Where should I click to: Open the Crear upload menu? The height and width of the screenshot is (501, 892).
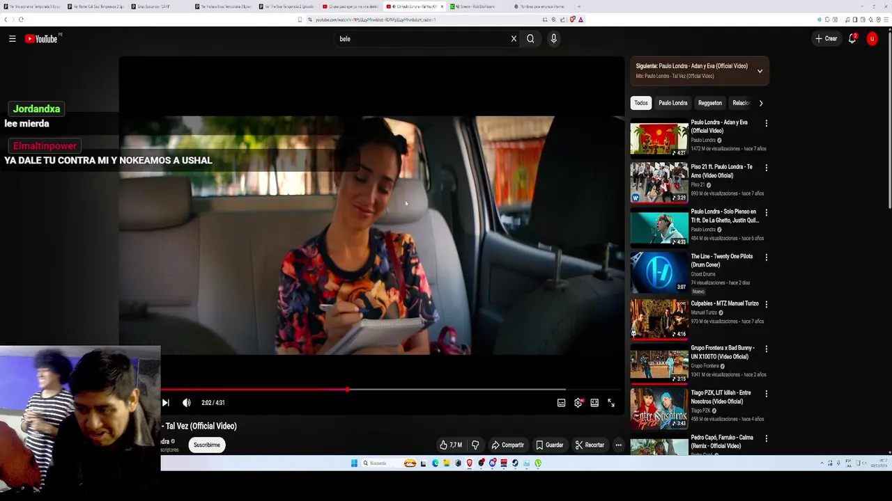826,39
